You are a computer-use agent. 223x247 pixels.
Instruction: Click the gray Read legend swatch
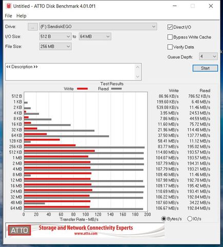116,89
